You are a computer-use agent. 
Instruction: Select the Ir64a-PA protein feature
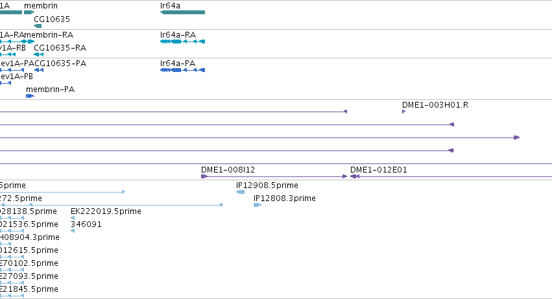182,70
